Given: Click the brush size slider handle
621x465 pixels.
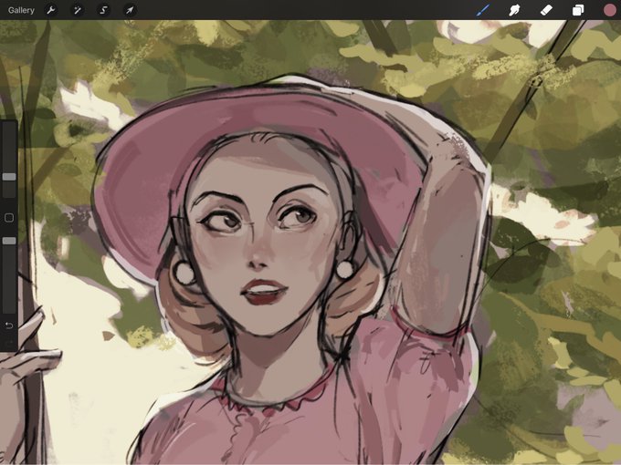Looking at the screenshot, I should pyautogui.click(x=9, y=177).
